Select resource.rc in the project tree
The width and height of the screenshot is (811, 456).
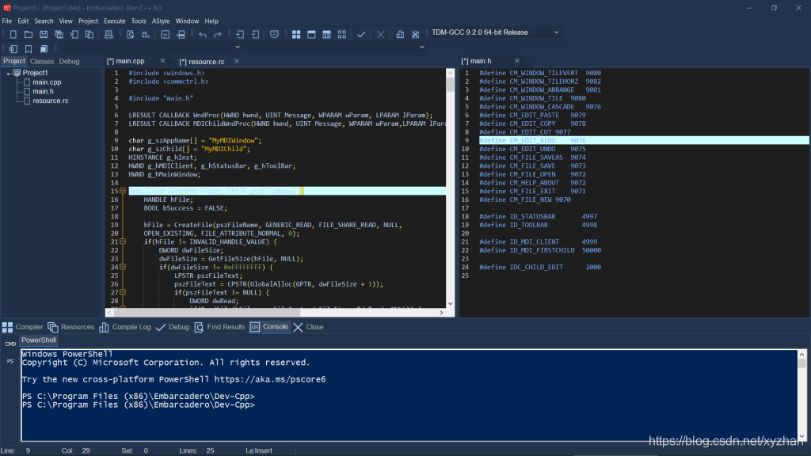(51, 101)
